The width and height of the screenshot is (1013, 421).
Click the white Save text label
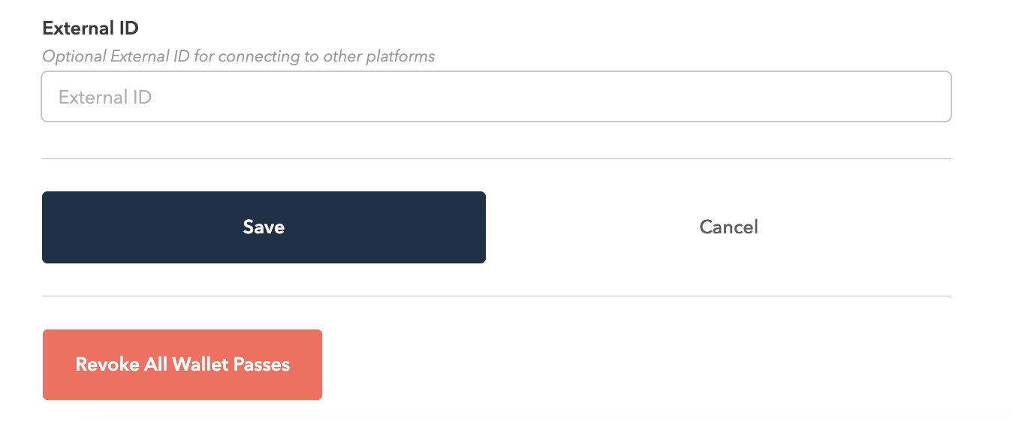coord(264,227)
